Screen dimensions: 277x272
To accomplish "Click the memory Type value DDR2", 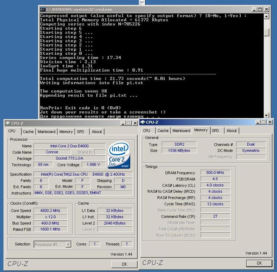I will [x=179, y=144].
